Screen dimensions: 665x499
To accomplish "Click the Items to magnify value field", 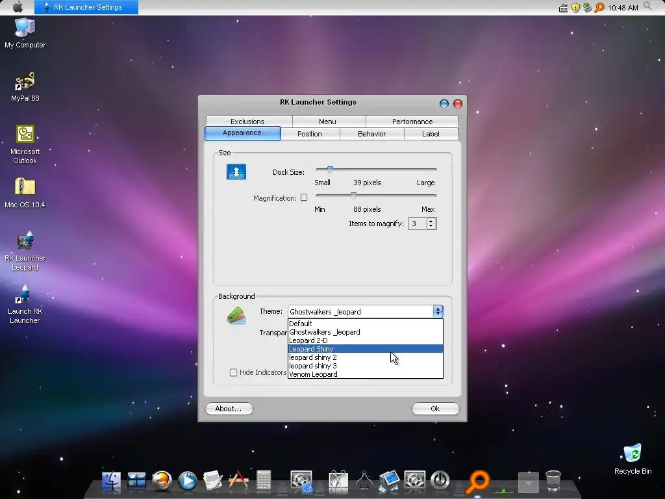I will click(x=418, y=224).
